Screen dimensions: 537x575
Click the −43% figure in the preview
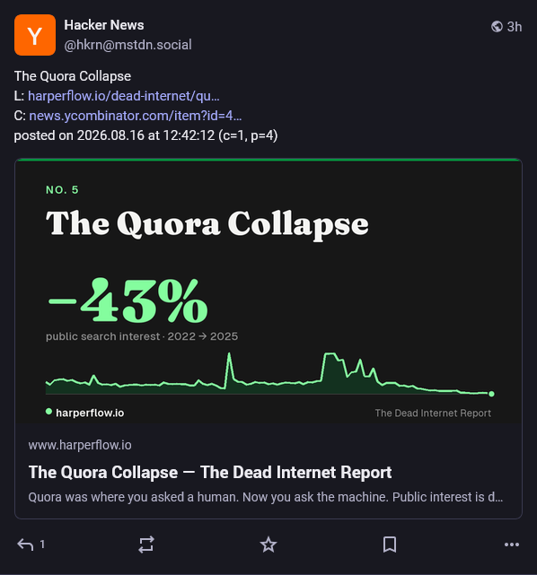[128, 301]
